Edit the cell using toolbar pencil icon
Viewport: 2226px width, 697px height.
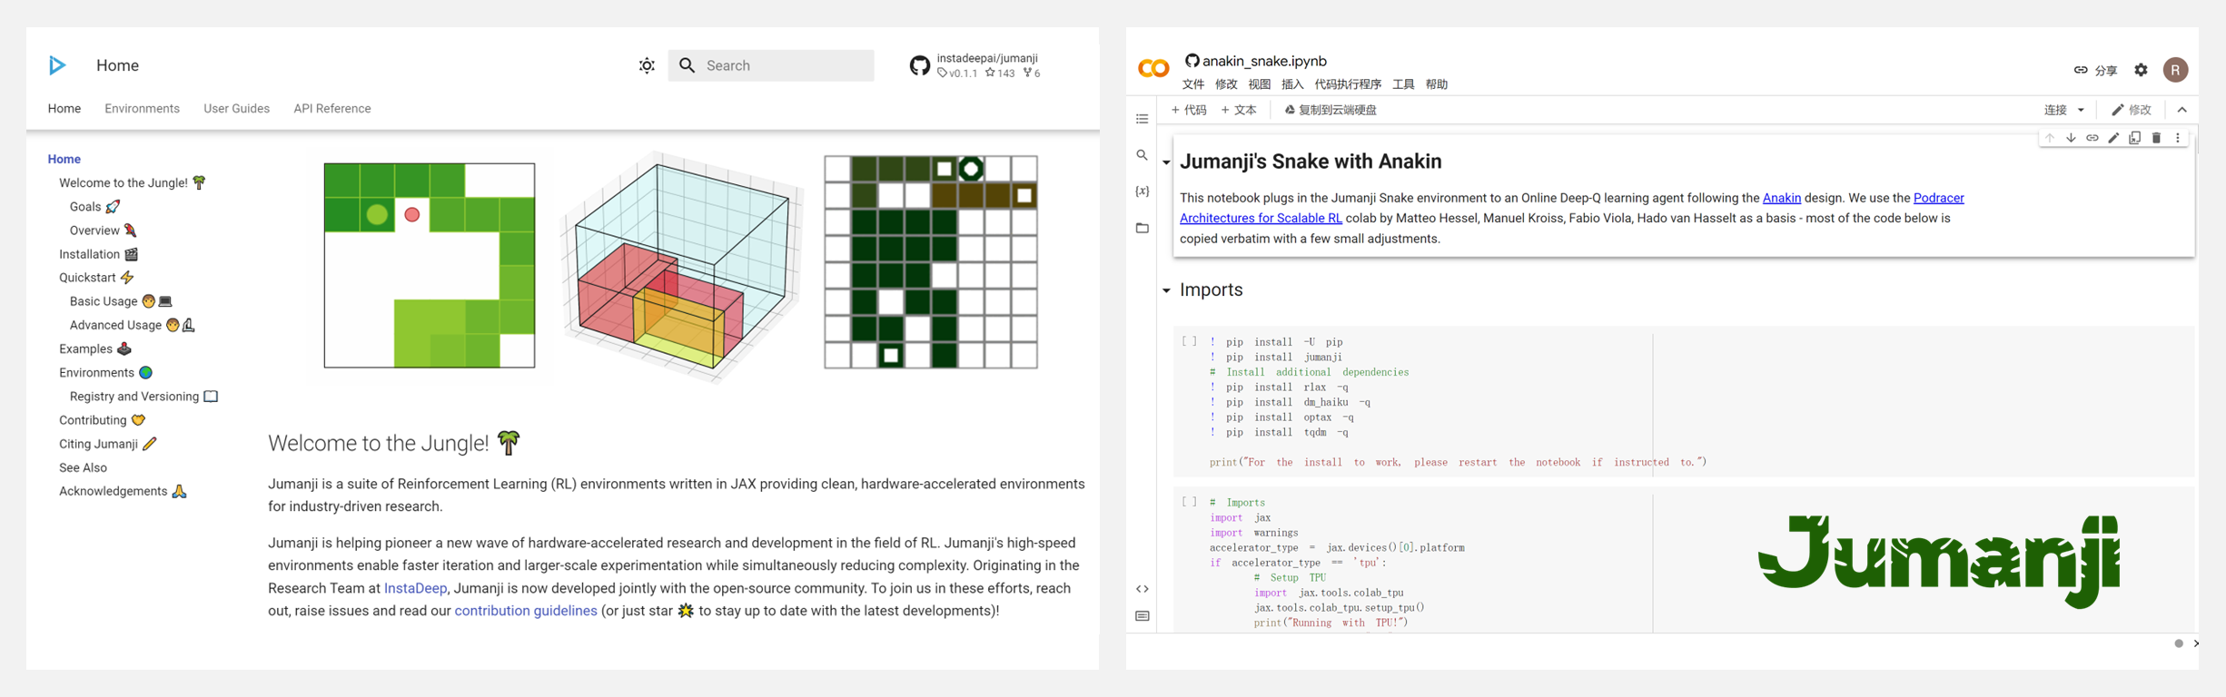point(2113,138)
